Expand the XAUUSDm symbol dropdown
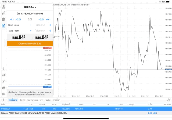The image size is (172, 120). [x=30, y=7]
